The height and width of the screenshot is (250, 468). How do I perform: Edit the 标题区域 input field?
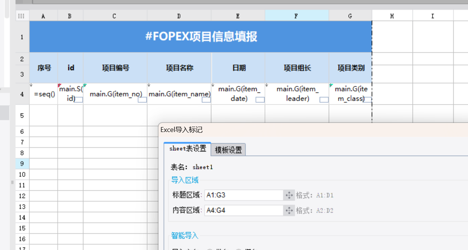pyautogui.click(x=243, y=195)
